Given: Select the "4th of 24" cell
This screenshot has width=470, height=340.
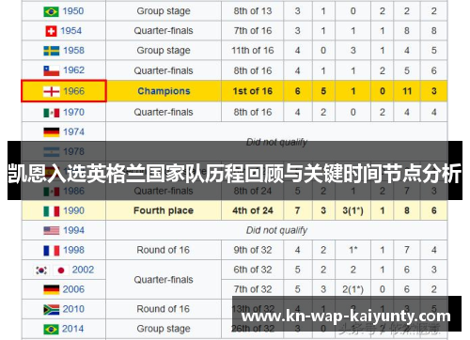Looking at the screenshot, I should [253, 210].
